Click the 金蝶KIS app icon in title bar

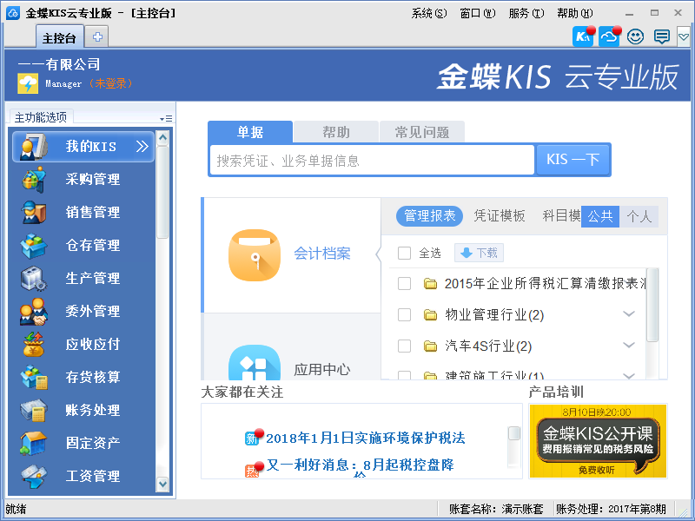[13, 13]
